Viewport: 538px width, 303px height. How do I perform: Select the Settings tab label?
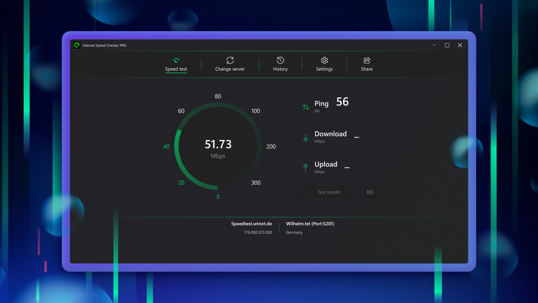[x=325, y=69]
